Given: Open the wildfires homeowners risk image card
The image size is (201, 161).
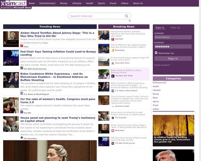Looking at the screenshot, I should 173,131.
